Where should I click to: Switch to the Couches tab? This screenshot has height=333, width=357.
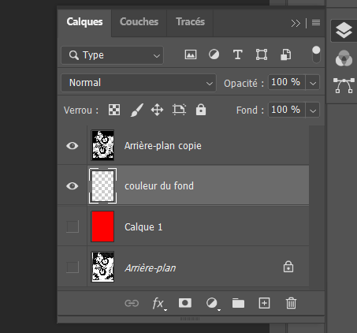pyautogui.click(x=139, y=22)
